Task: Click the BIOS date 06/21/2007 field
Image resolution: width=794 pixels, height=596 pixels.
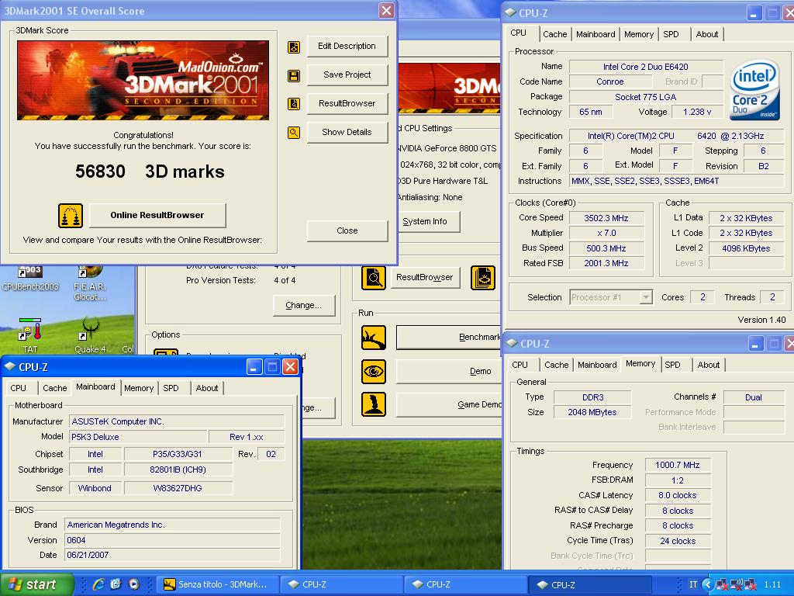Action: tap(172, 555)
